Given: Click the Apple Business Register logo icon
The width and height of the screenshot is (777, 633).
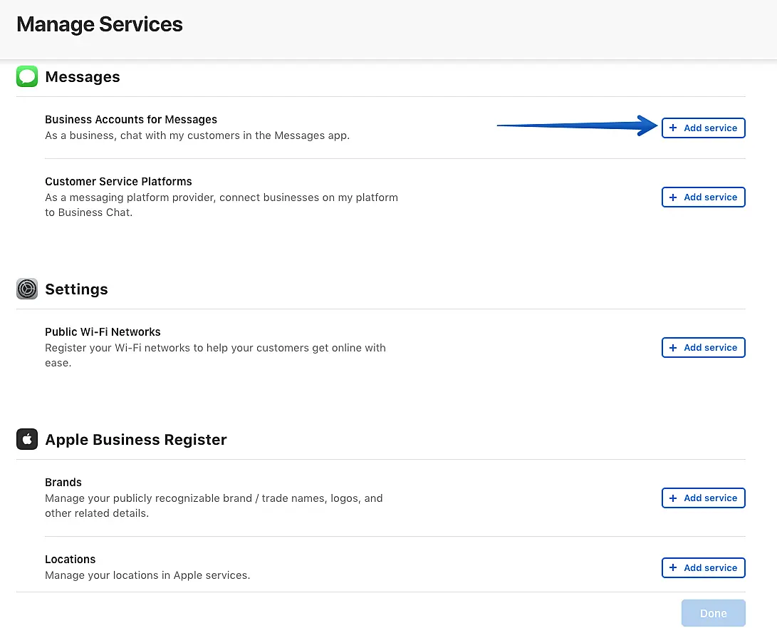Looking at the screenshot, I should point(27,439).
